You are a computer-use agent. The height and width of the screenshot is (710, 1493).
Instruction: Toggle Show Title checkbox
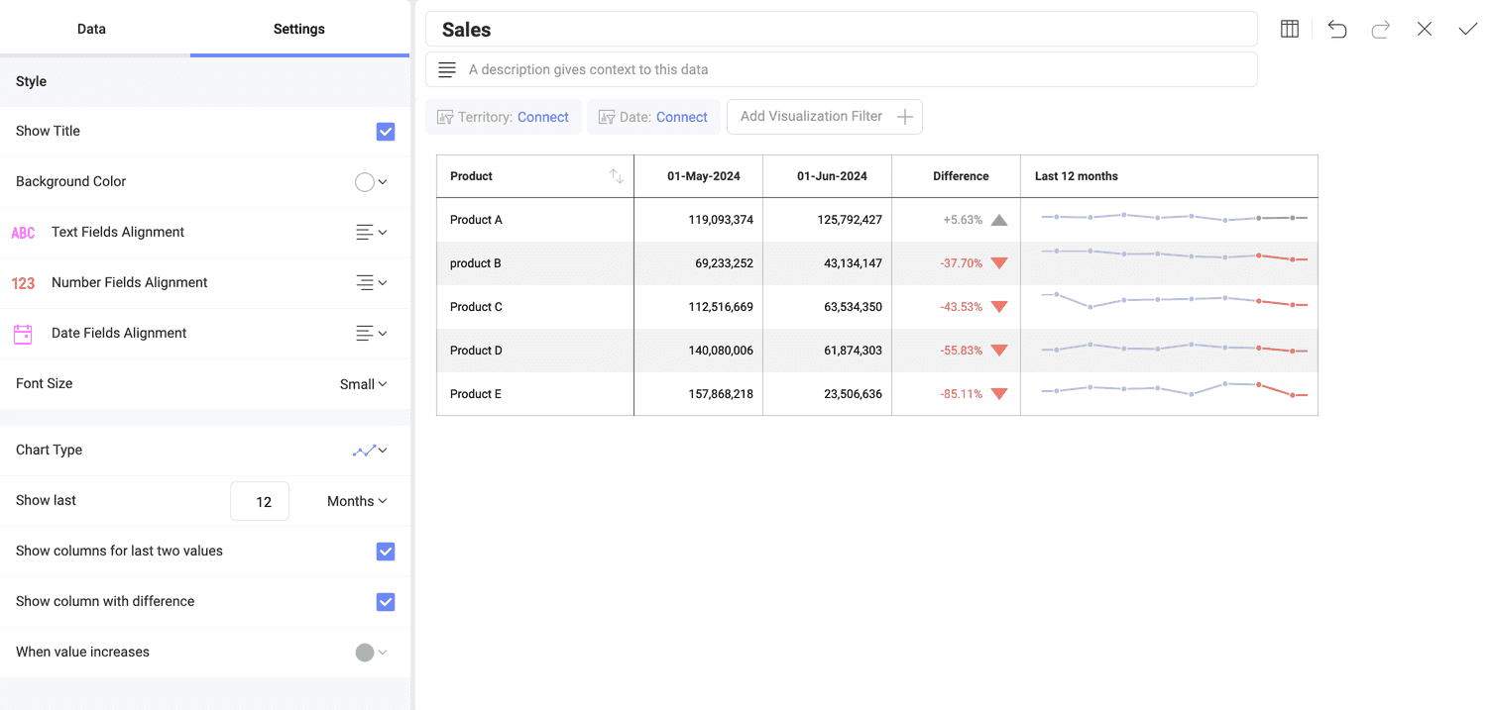click(386, 132)
